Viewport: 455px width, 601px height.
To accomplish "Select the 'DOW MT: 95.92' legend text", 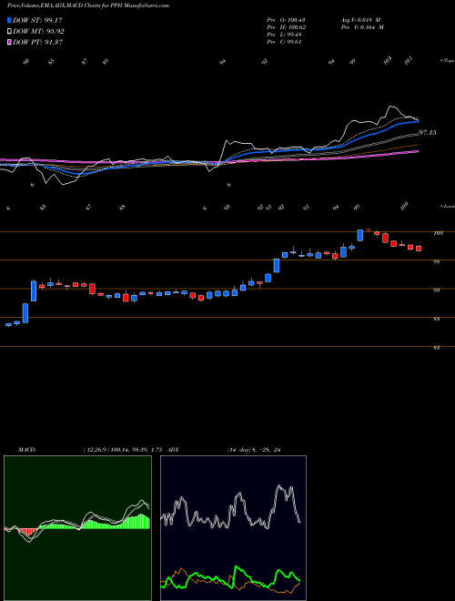I will 39,32.
